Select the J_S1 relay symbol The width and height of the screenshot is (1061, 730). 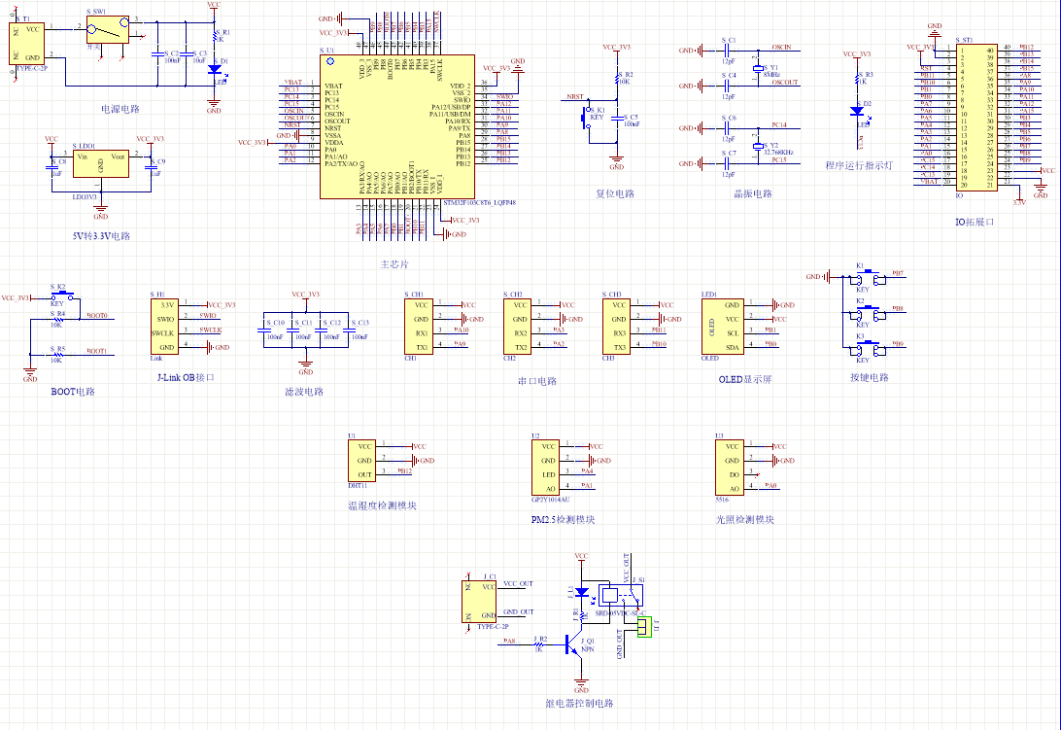[x=621, y=595]
